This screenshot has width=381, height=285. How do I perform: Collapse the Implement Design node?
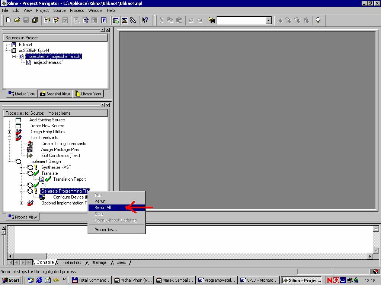[x=9, y=161]
